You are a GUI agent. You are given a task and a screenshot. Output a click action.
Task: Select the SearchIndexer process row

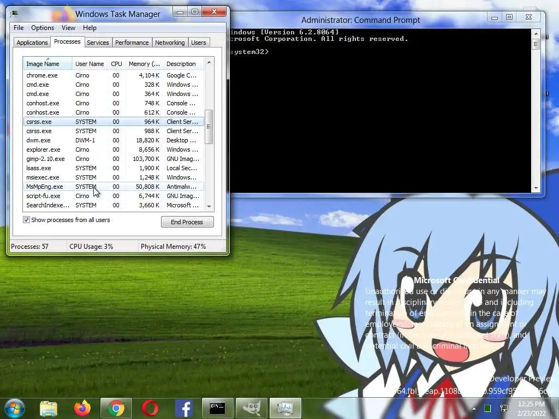coord(114,205)
